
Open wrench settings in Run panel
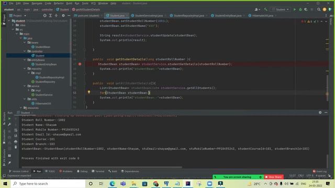coord(9,124)
